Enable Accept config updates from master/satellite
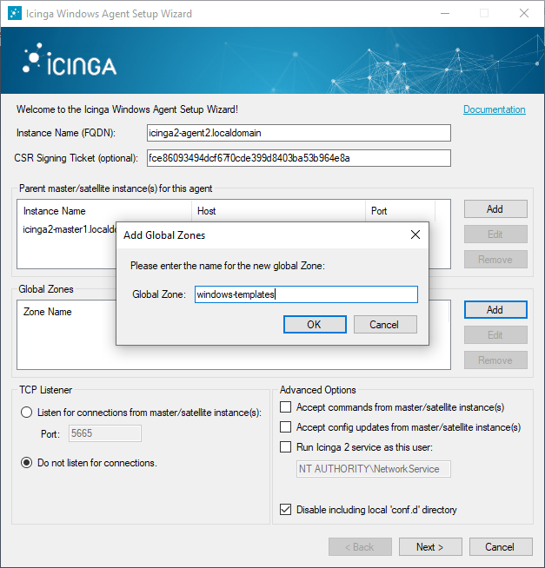Viewport: 545px width, 568px height. click(286, 426)
